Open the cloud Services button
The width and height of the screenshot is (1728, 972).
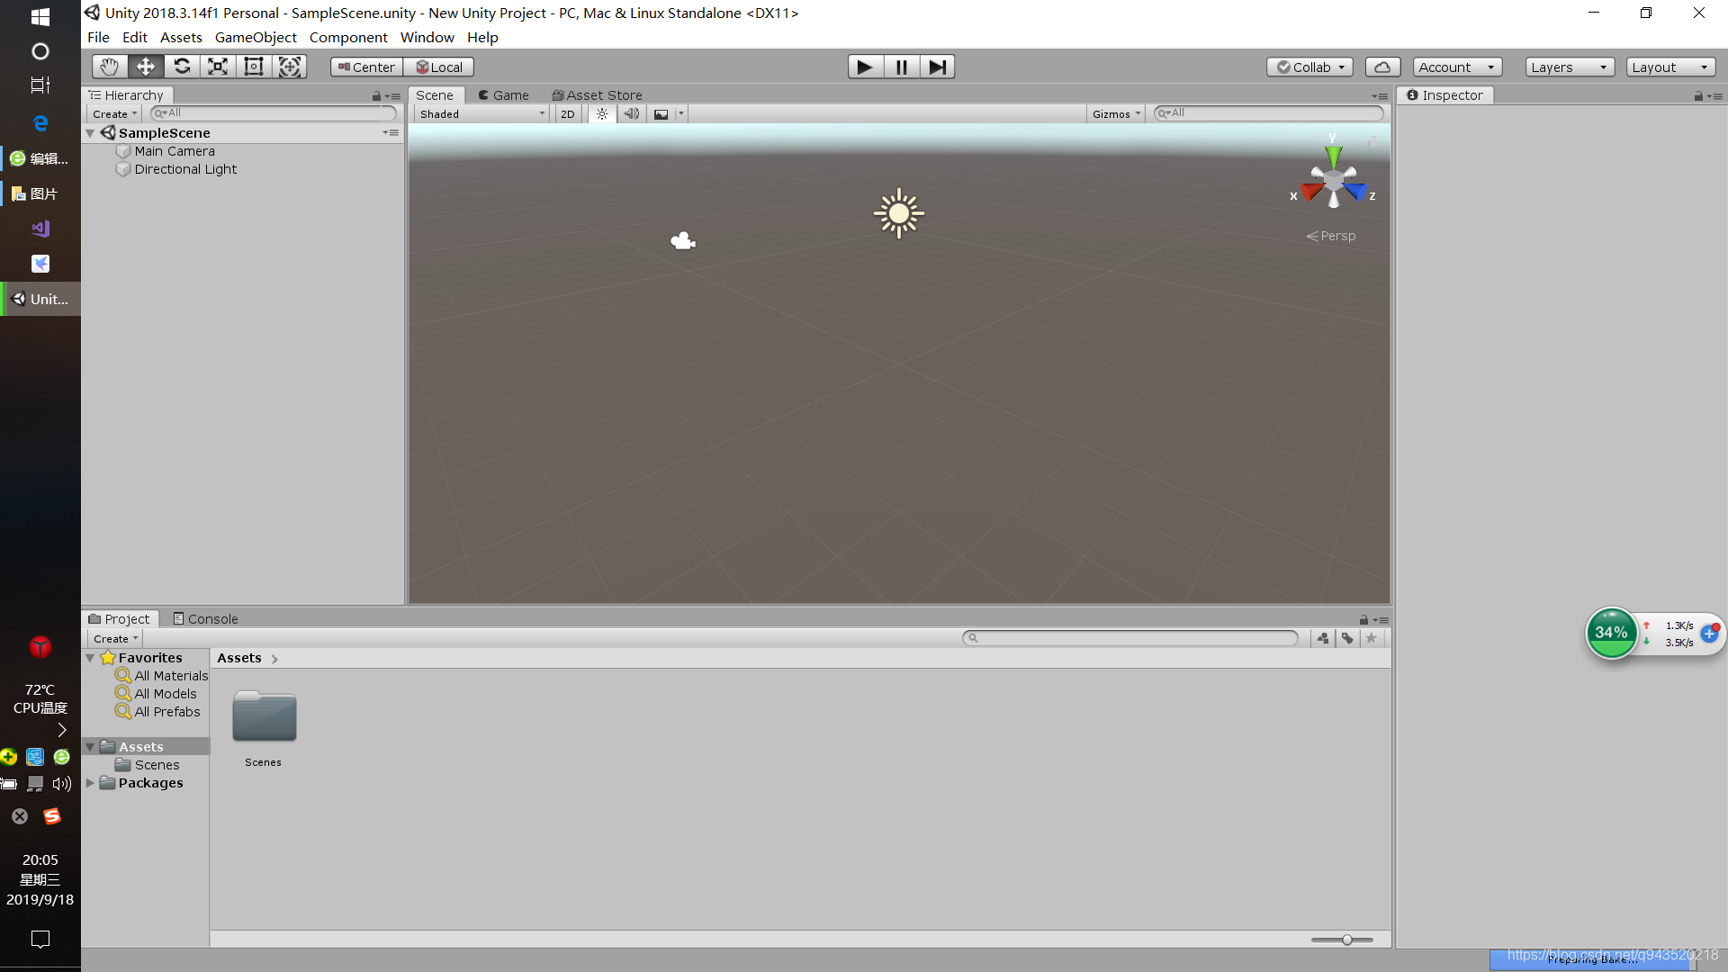click(x=1382, y=67)
